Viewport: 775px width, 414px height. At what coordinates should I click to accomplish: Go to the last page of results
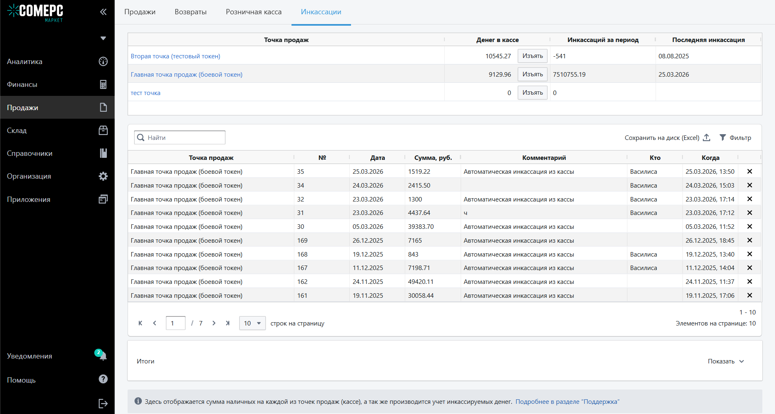pos(228,323)
